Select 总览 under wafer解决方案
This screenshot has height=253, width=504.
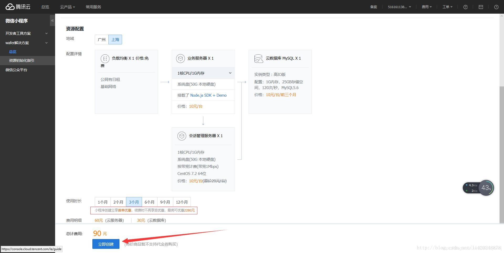pos(13,52)
